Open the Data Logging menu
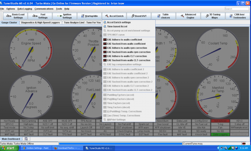Viewport: 251px width, 151px height. [24, 8]
